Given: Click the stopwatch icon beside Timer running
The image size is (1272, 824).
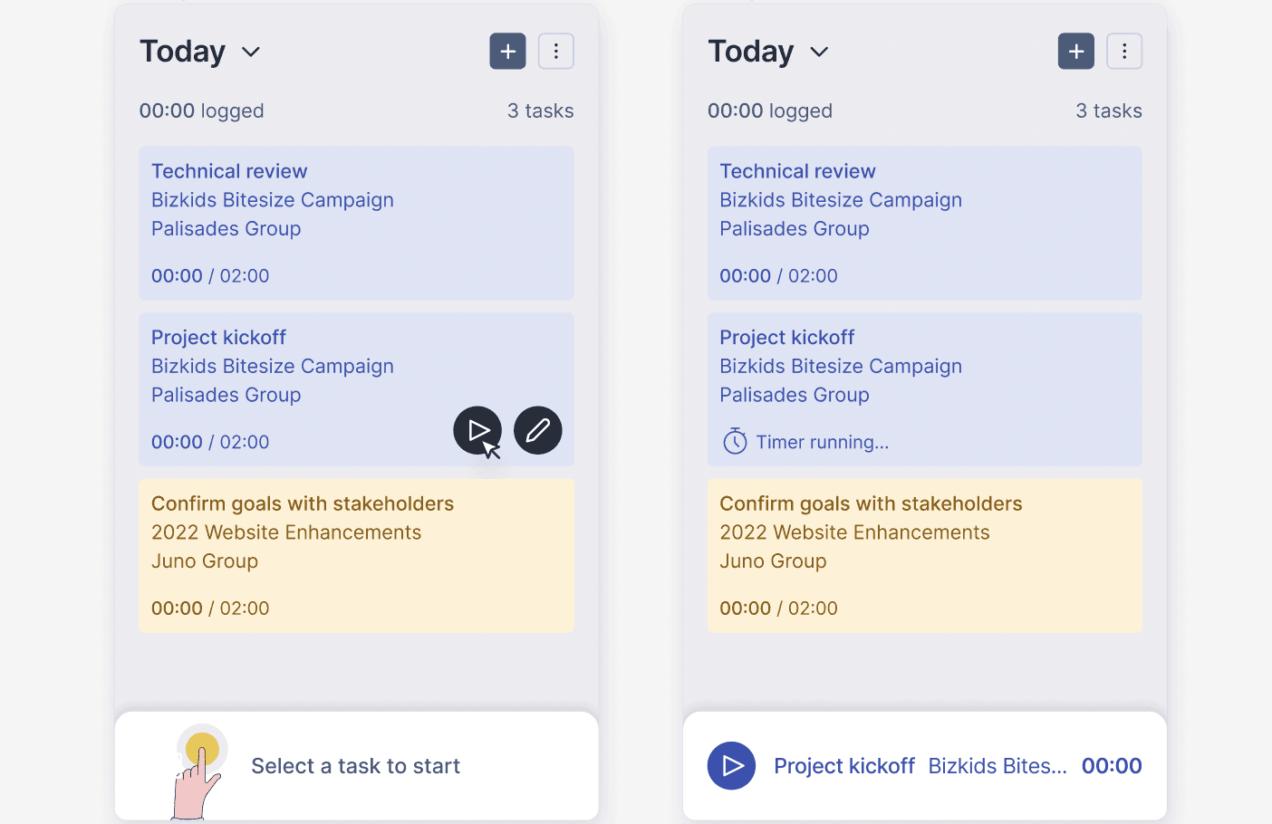Looking at the screenshot, I should (735, 442).
